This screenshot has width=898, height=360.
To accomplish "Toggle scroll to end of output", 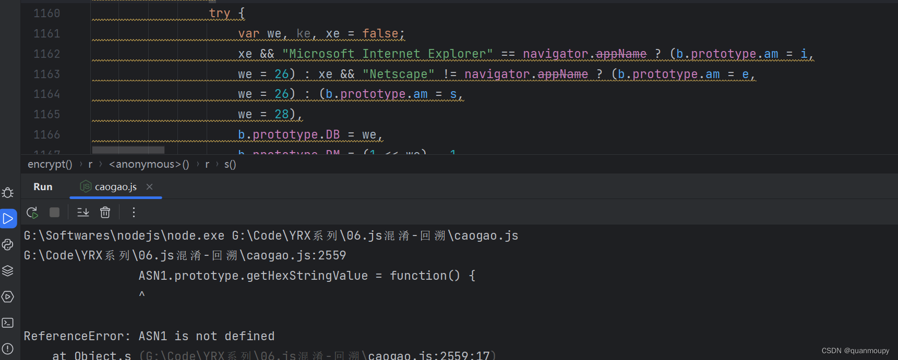I will coord(83,212).
